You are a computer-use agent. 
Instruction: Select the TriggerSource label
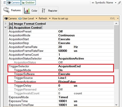pyautogui.click(x=23, y=78)
